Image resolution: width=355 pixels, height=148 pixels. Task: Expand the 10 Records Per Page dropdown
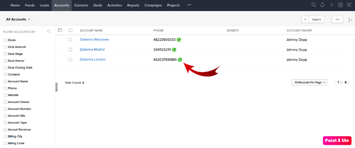pyautogui.click(x=310, y=82)
